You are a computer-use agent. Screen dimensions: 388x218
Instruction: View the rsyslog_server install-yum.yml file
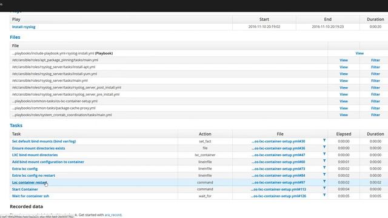(x=344, y=74)
